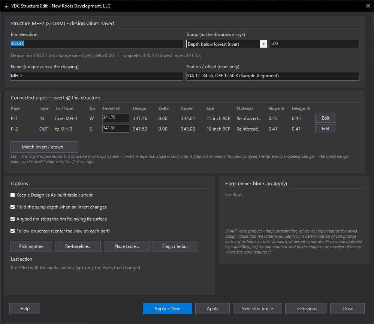Enable Keep a Design vs As-built table current
374x324 pixels.
13,195
